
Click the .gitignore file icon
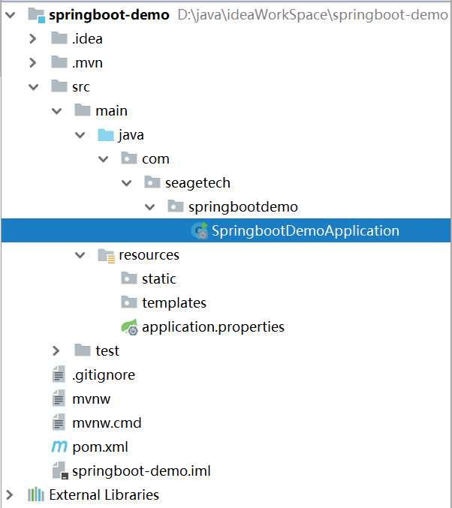pos(59,374)
